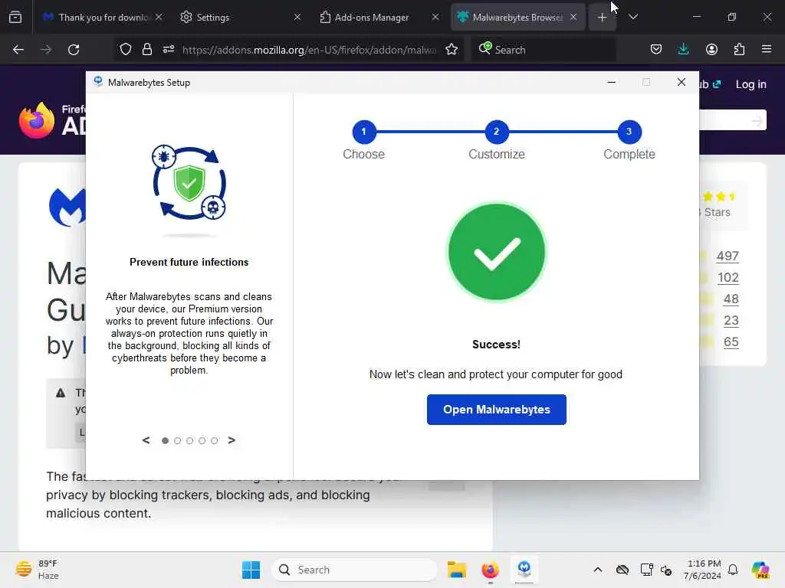Open 48 three-star reviews link
The width and height of the screenshot is (785, 588).
(731, 299)
